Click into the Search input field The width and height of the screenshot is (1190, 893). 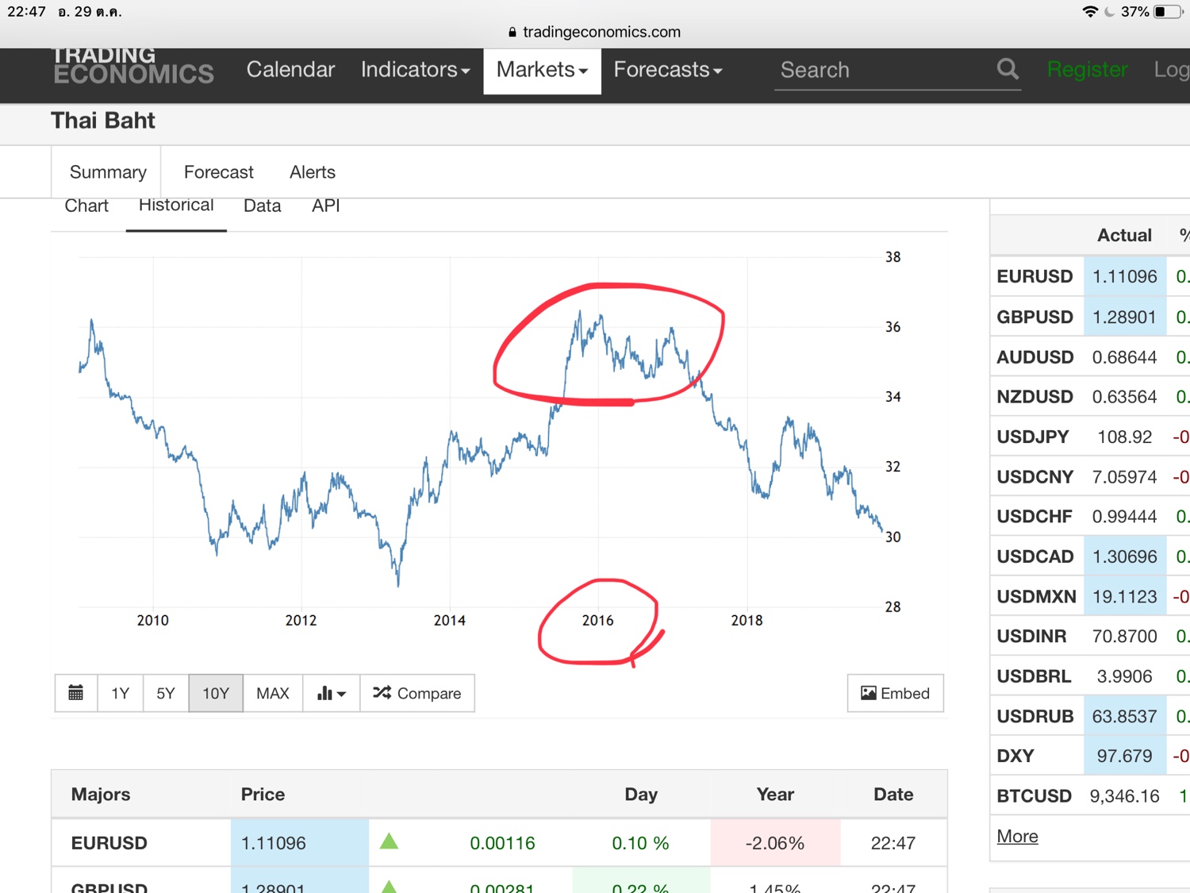pos(881,70)
